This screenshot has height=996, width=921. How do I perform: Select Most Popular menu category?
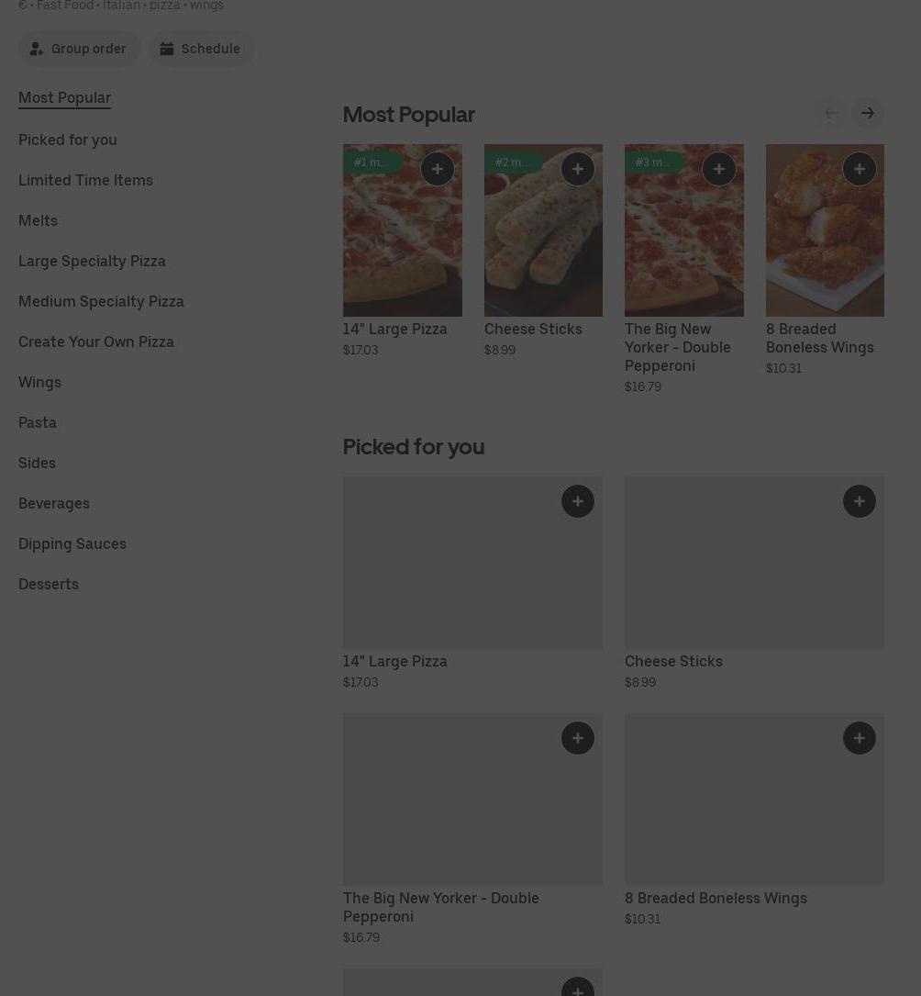[x=64, y=97]
